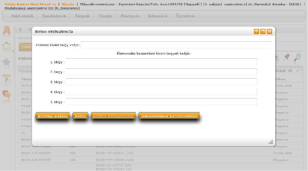Screen dimensions: 308x171
Task: Click the BKQK-A1K-51903V table cell
Action: 36,153
